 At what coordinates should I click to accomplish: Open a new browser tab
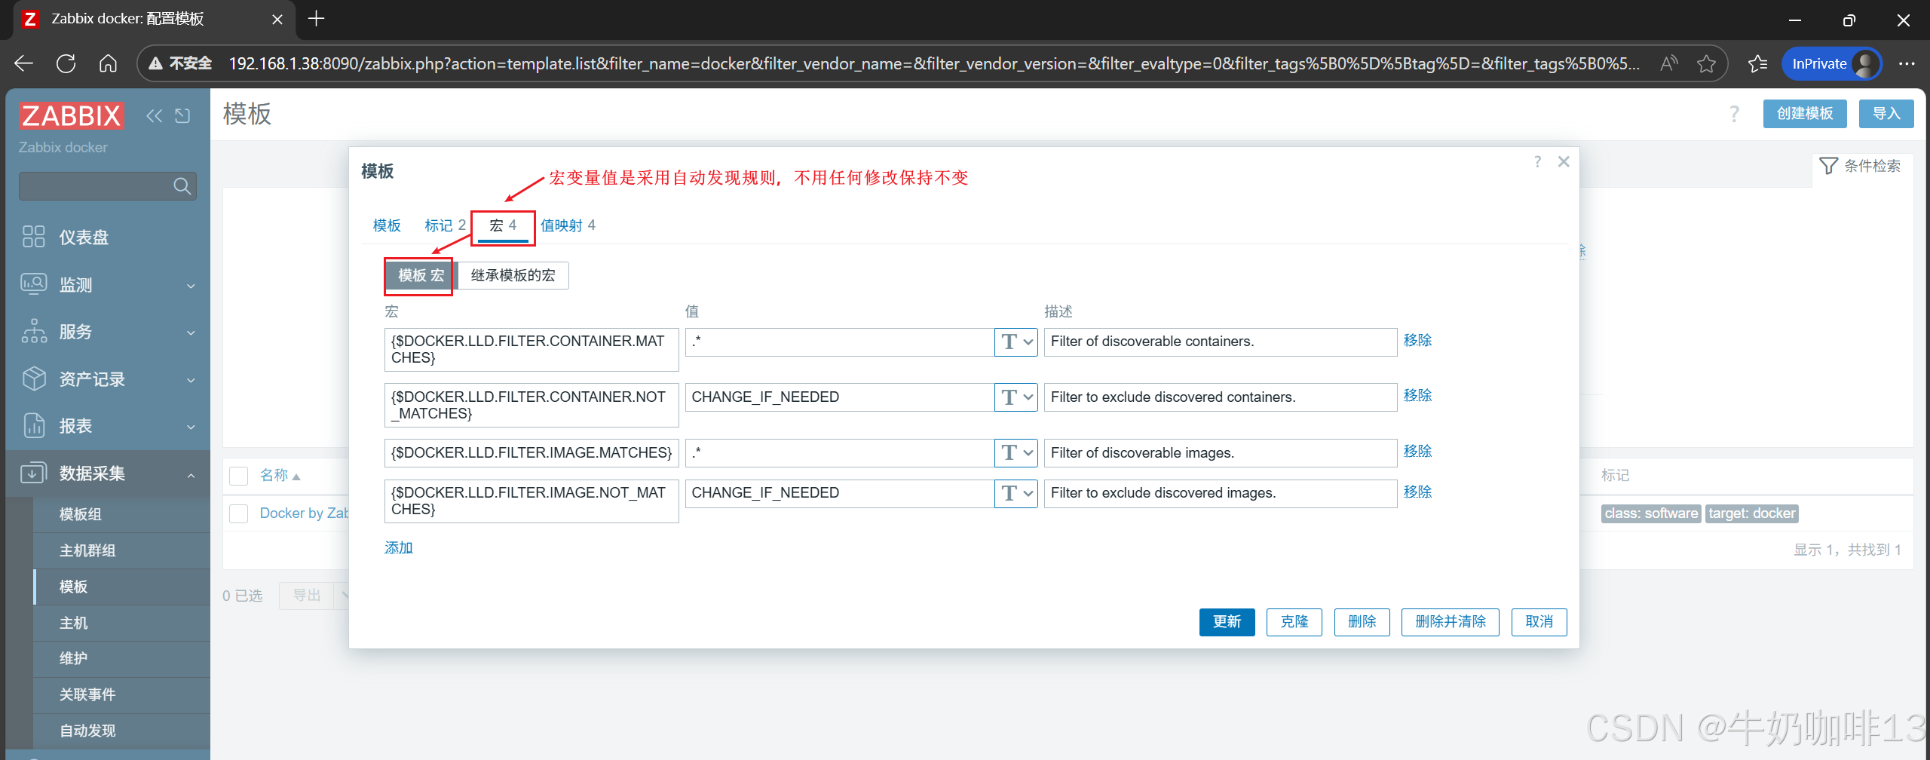coord(317,19)
